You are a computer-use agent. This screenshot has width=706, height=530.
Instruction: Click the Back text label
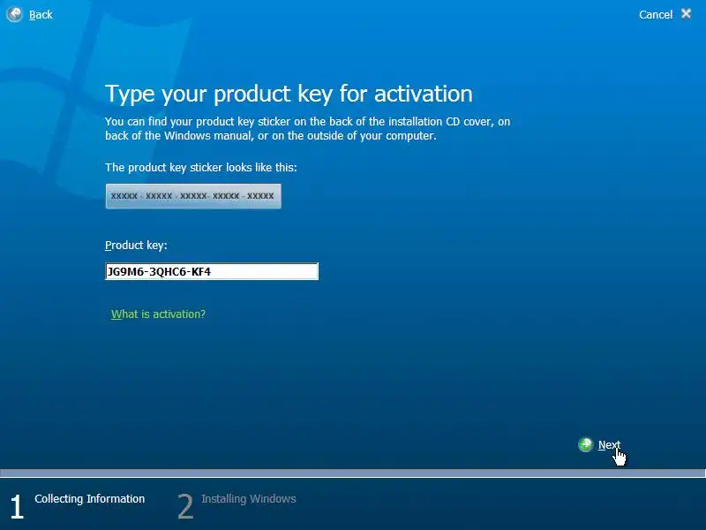pos(41,15)
